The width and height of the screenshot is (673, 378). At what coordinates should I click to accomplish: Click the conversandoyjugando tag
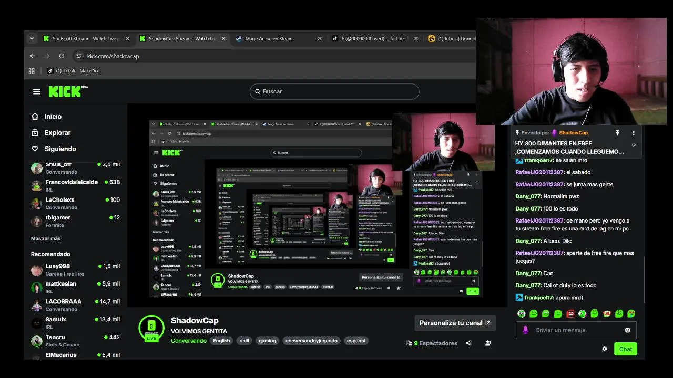click(311, 341)
